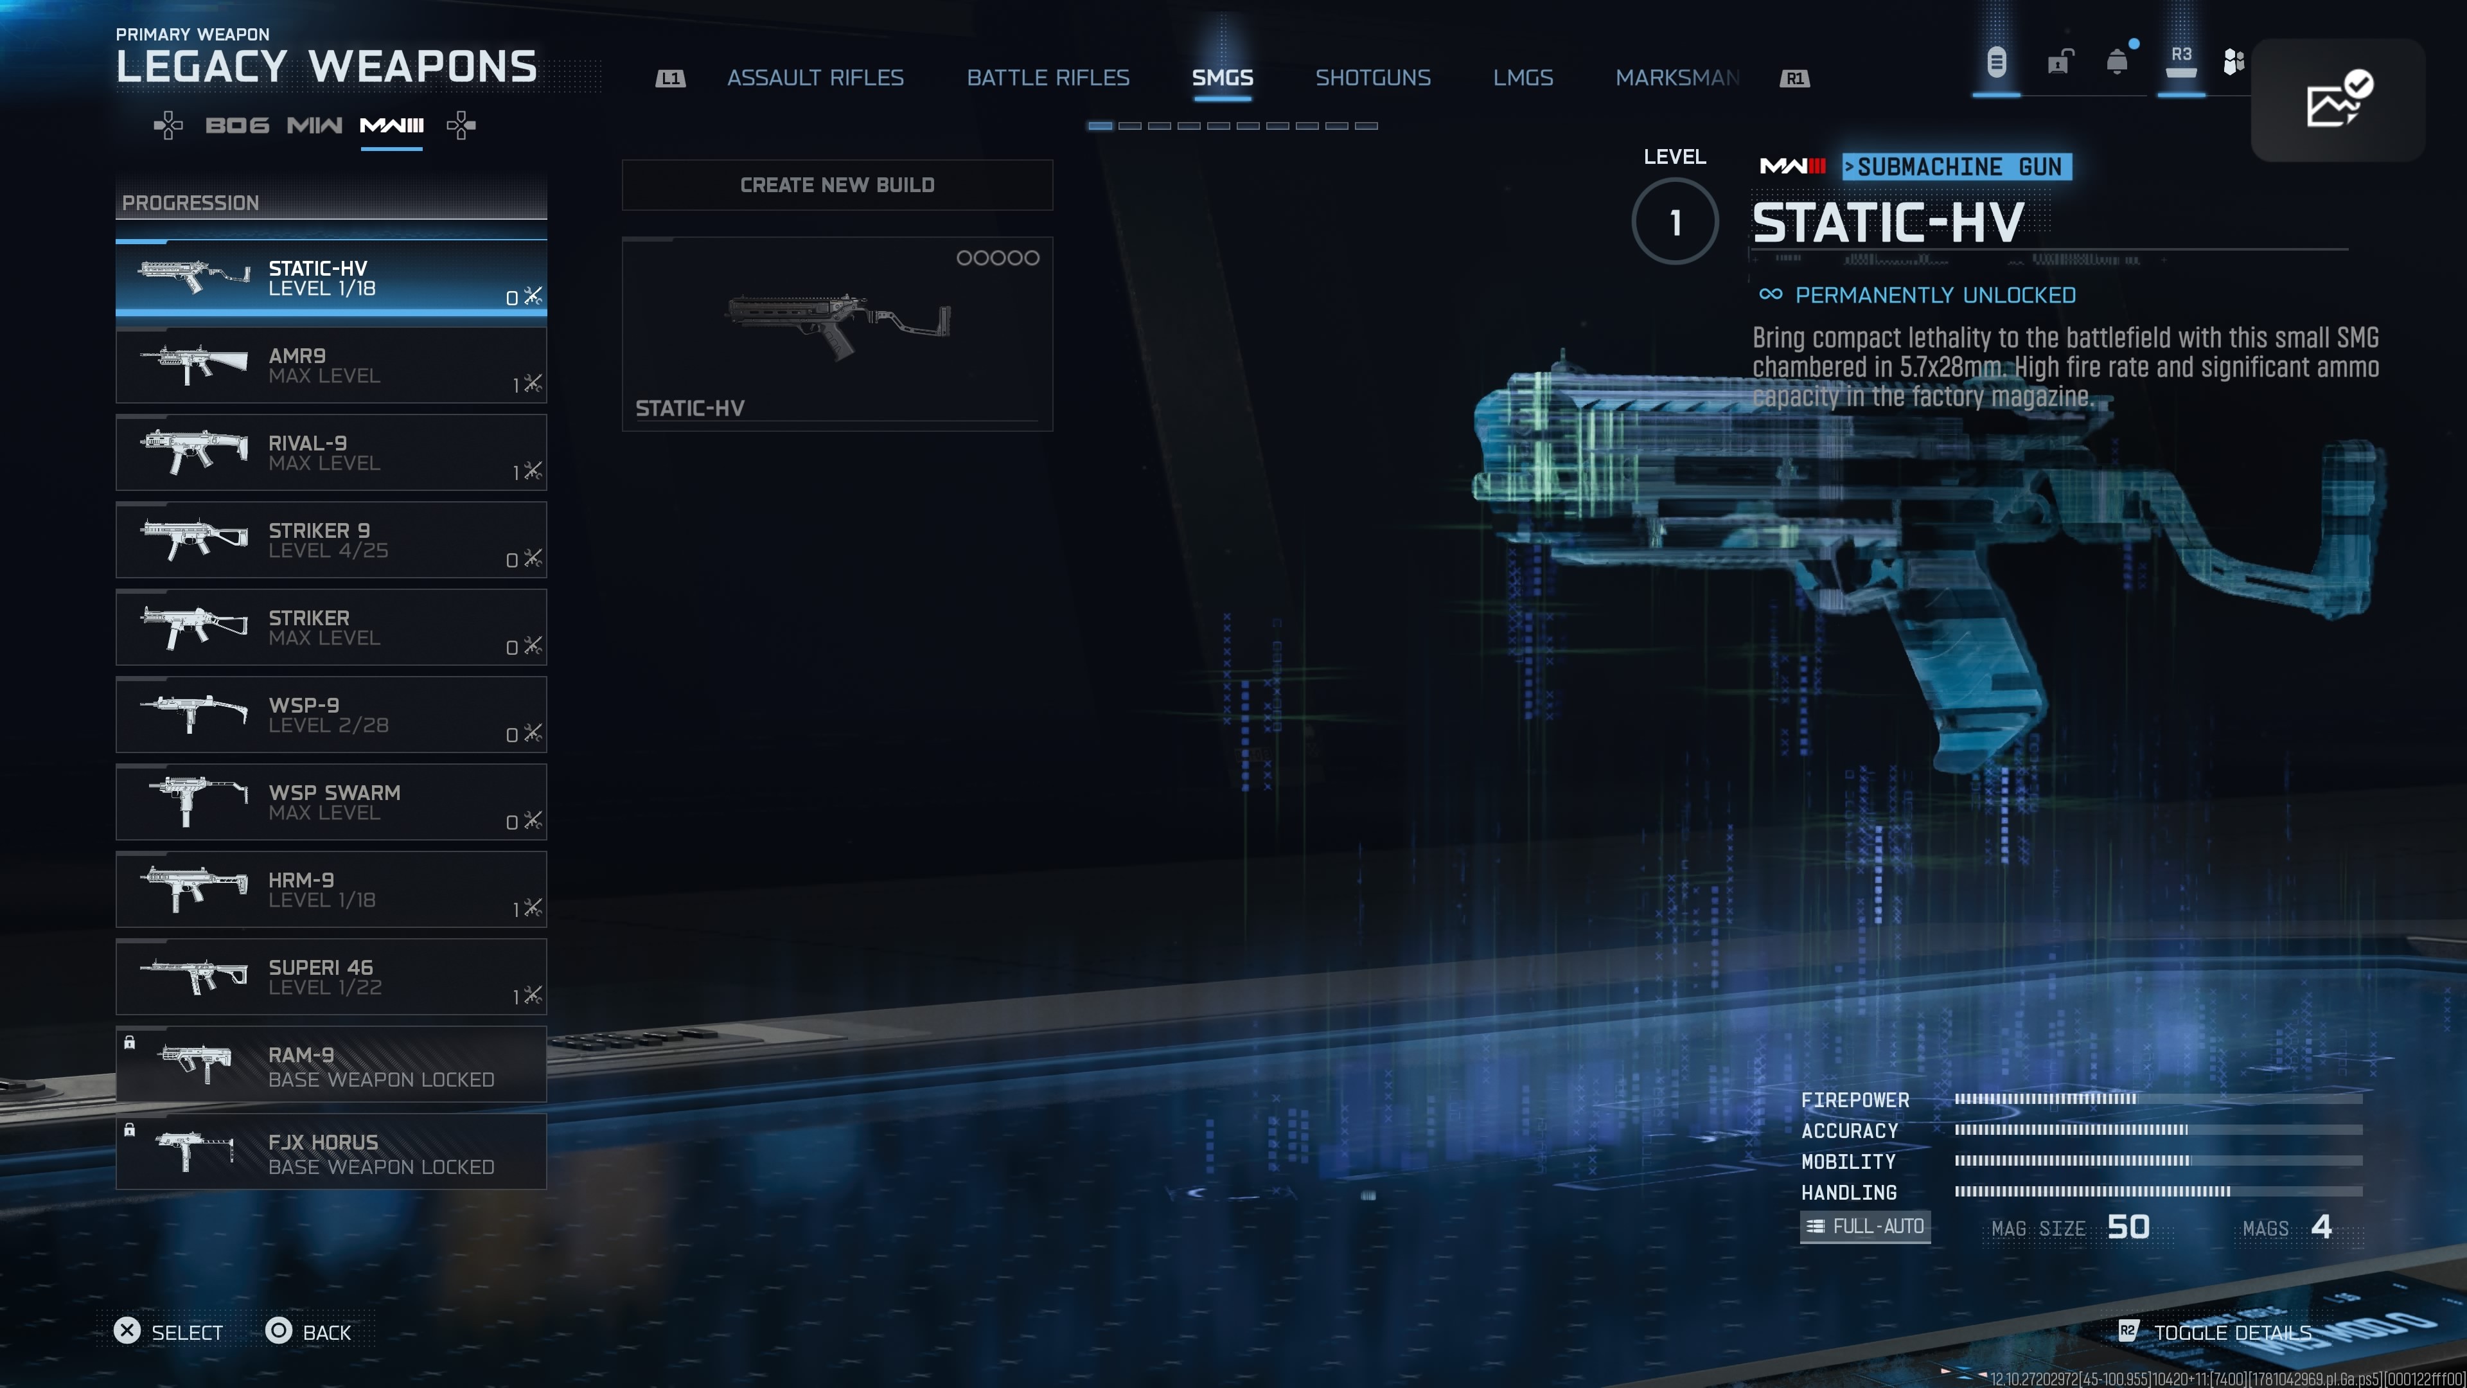Switch to the LMGs tab
The image size is (2467, 1388).
1523,78
